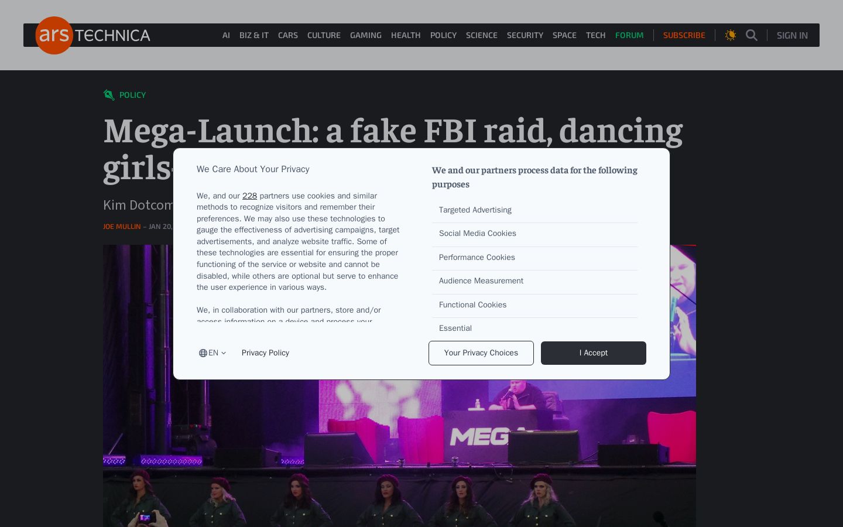Click the article headline Mega-Launch
The width and height of the screenshot is (843, 527).
pyautogui.click(x=393, y=149)
